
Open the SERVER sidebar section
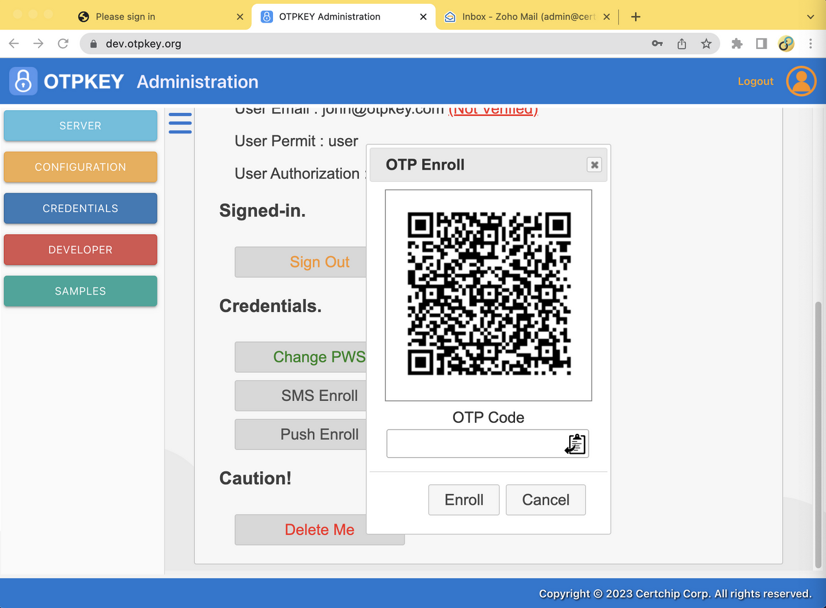[81, 126]
